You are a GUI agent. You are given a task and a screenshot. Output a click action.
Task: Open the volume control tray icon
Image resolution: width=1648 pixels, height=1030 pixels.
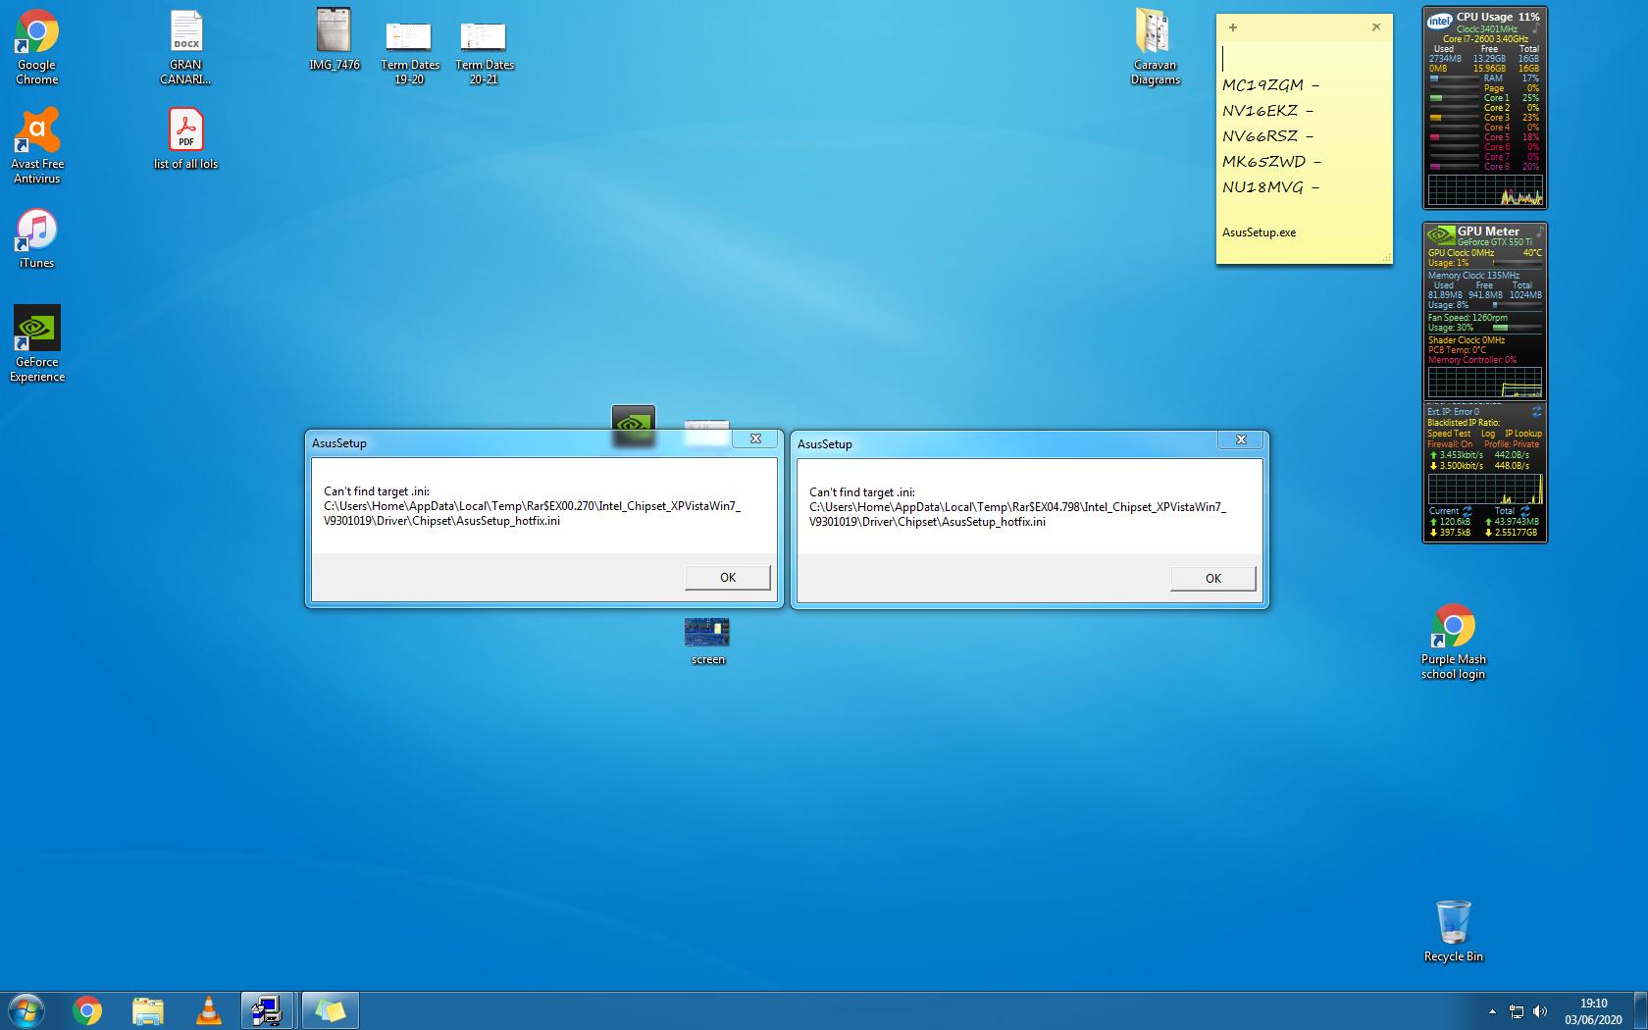pyautogui.click(x=1540, y=1011)
